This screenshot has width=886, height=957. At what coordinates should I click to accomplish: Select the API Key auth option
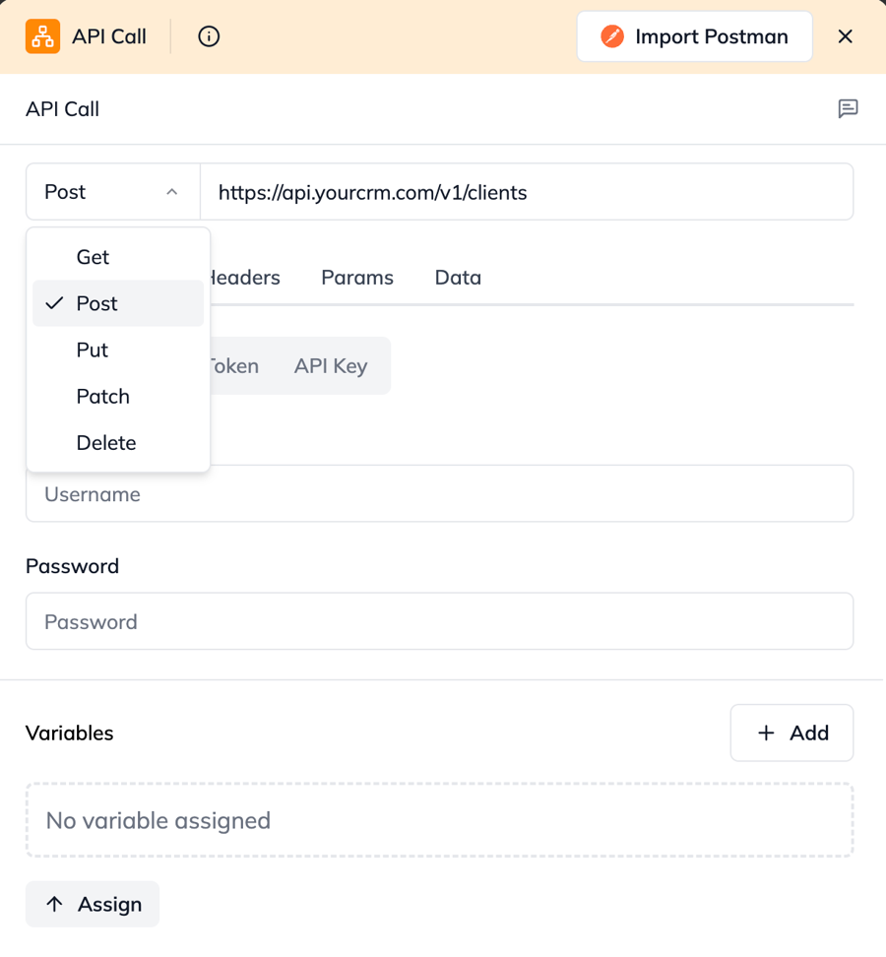pos(331,366)
